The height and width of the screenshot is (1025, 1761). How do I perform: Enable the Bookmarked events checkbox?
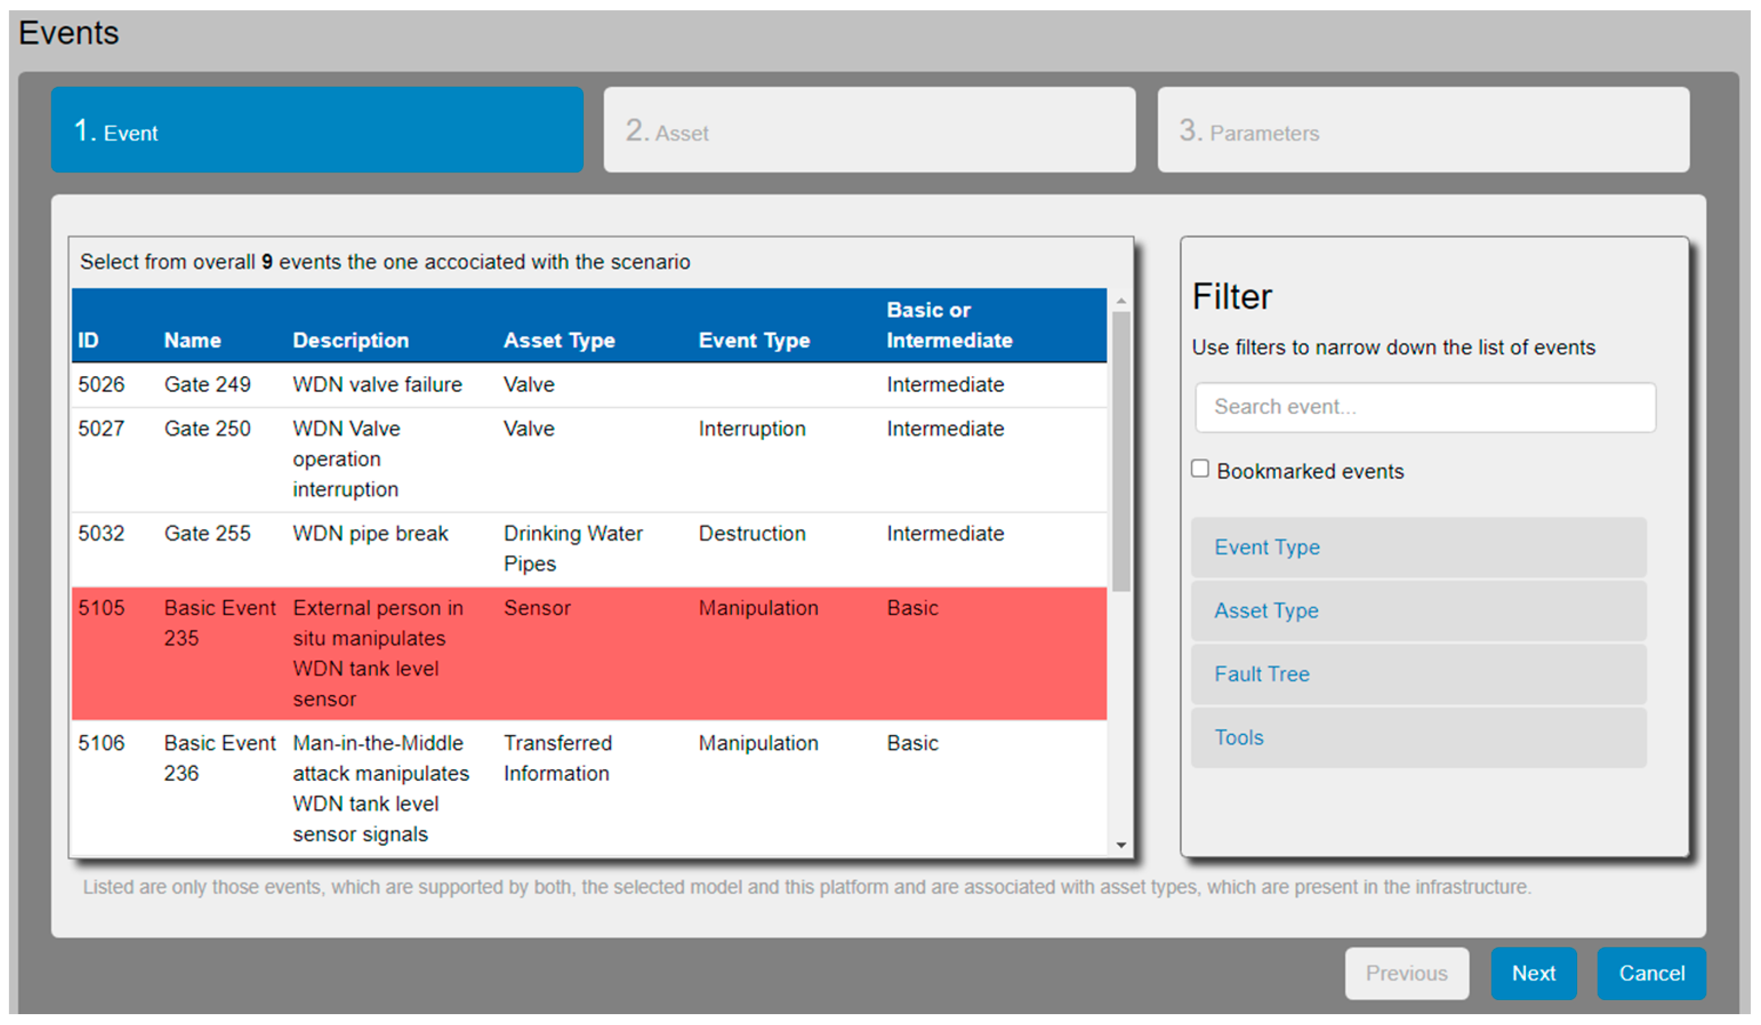point(1200,469)
